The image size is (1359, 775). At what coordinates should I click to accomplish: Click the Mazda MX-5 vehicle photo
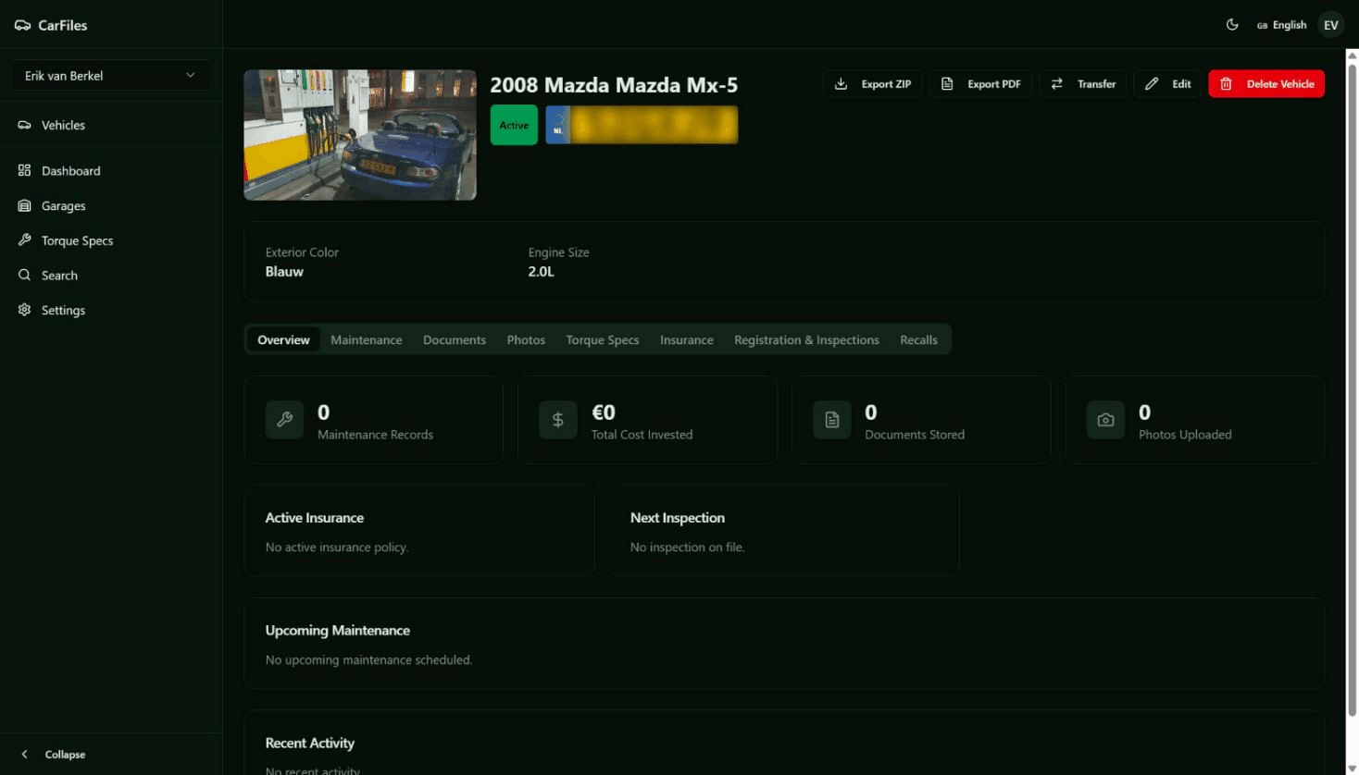tap(360, 135)
